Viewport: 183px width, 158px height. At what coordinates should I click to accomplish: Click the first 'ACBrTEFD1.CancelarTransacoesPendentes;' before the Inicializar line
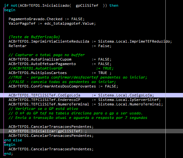pos(51,127)
